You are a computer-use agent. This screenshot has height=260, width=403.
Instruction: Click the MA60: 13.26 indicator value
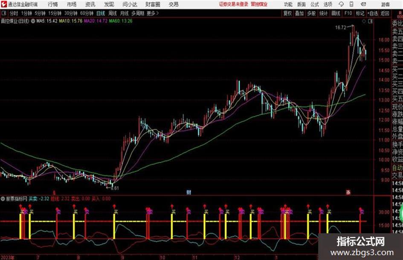point(121,21)
